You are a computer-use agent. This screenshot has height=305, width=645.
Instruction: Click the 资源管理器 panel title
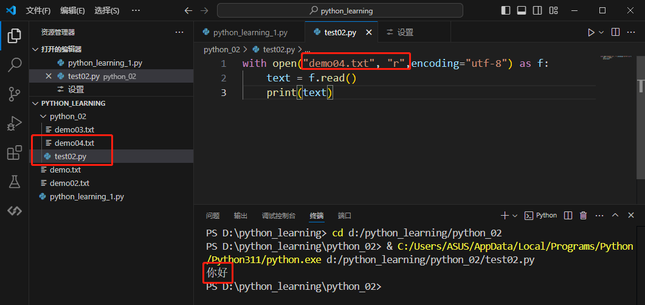pyautogui.click(x=58, y=32)
